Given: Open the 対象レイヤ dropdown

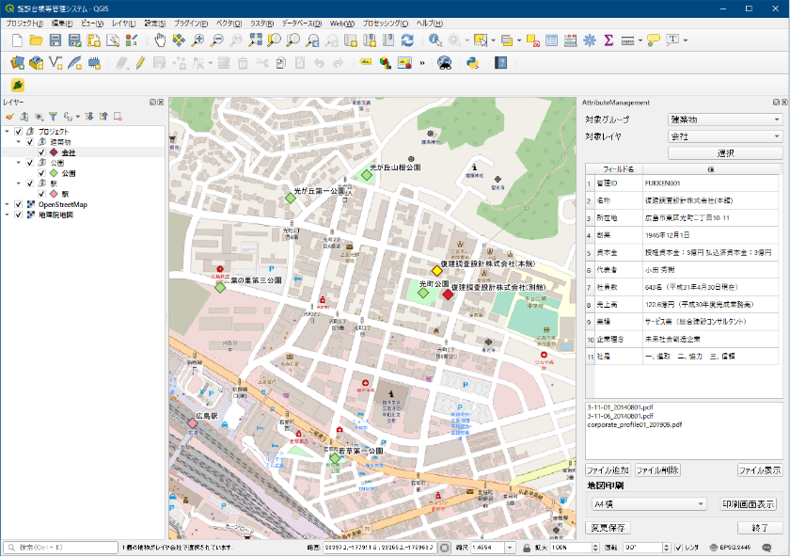Looking at the screenshot, I should click(x=725, y=136).
